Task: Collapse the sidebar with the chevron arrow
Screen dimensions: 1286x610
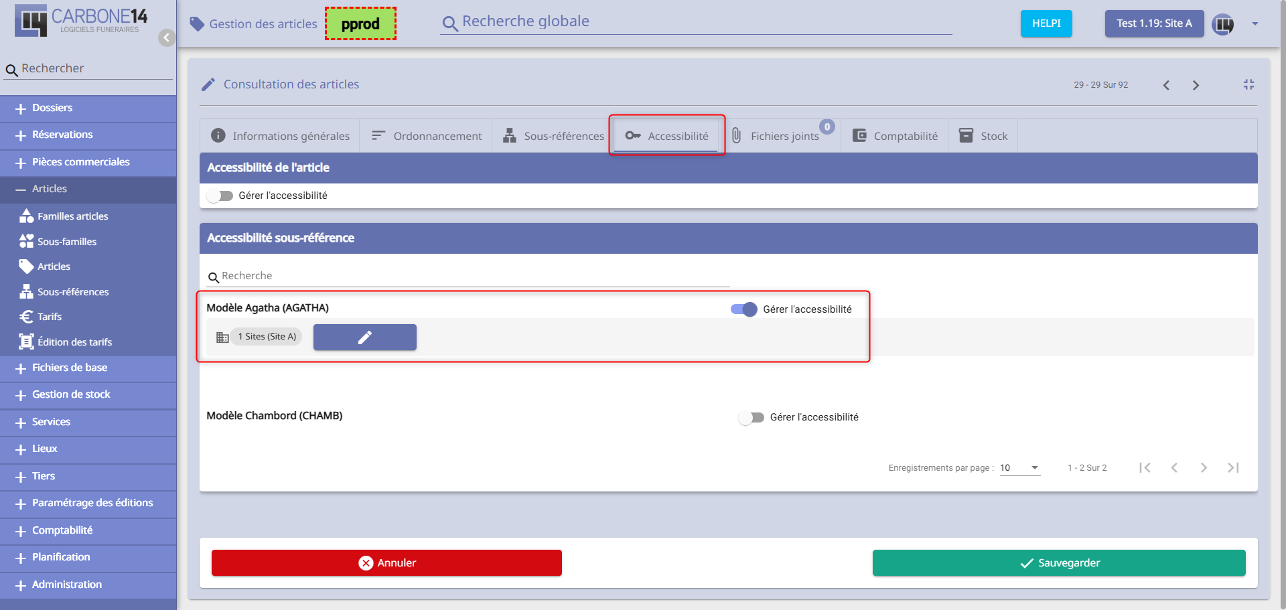Action: (167, 37)
